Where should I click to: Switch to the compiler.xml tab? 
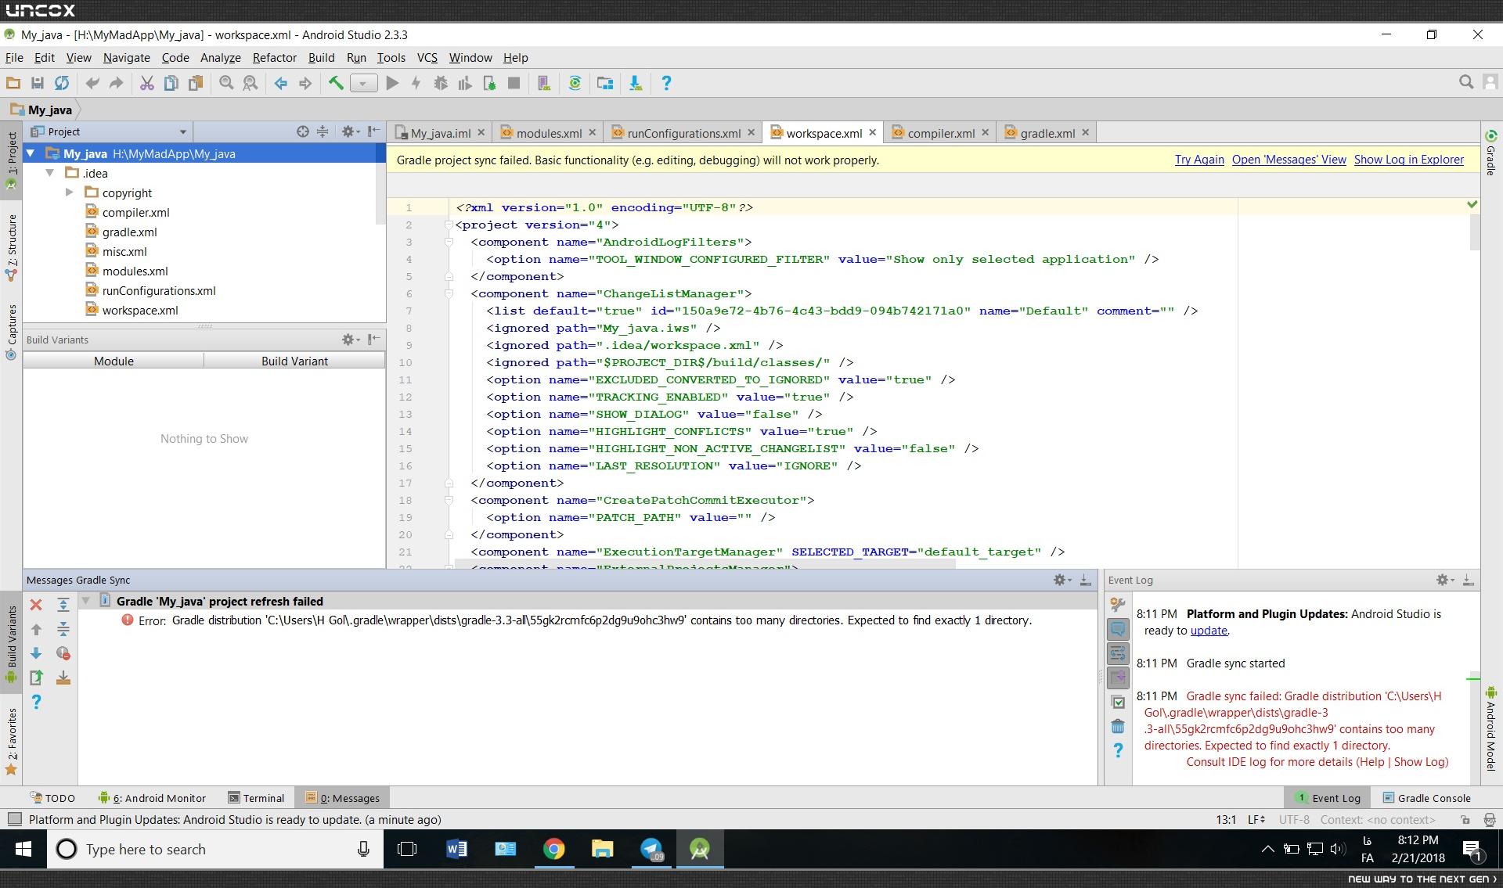941,133
